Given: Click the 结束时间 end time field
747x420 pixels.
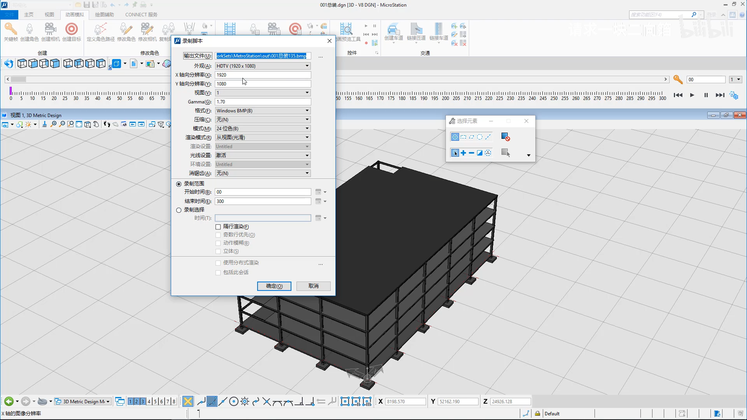Looking at the screenshot, I should [263, 201].
